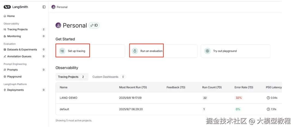The height and width of the screenshot is (129, 295).
Task: Click the Personal breadcrumb label
Action: (62, 7)
